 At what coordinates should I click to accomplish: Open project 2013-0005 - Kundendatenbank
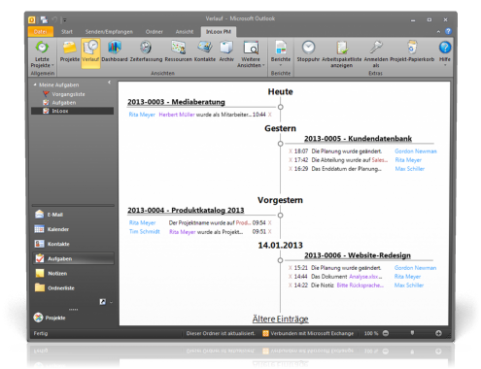[358, 139]
